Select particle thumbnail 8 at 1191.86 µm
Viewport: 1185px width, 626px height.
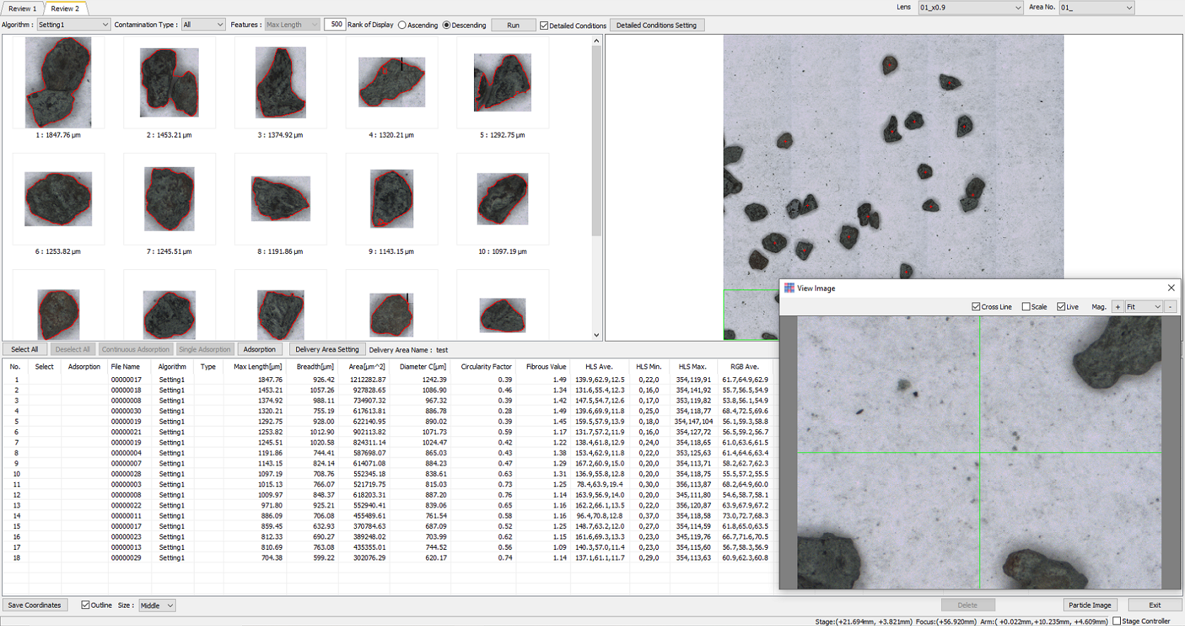[x=280, y=199]
